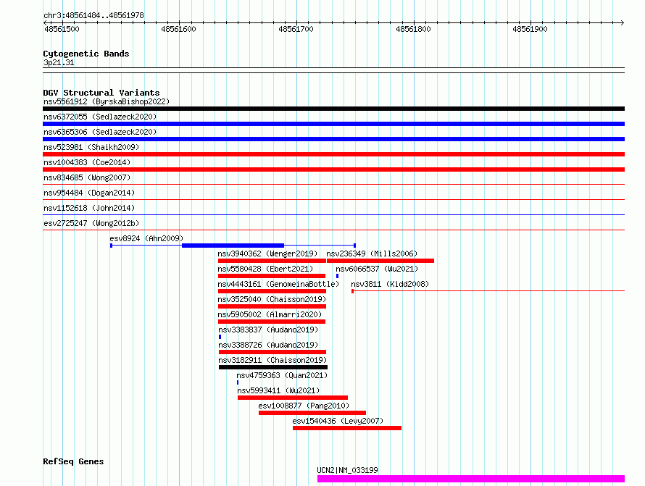Click the nsv5561912 ByrskaBishop2022 variant label
This screenshot has height=486, width=645.
(x=106, y=102)
